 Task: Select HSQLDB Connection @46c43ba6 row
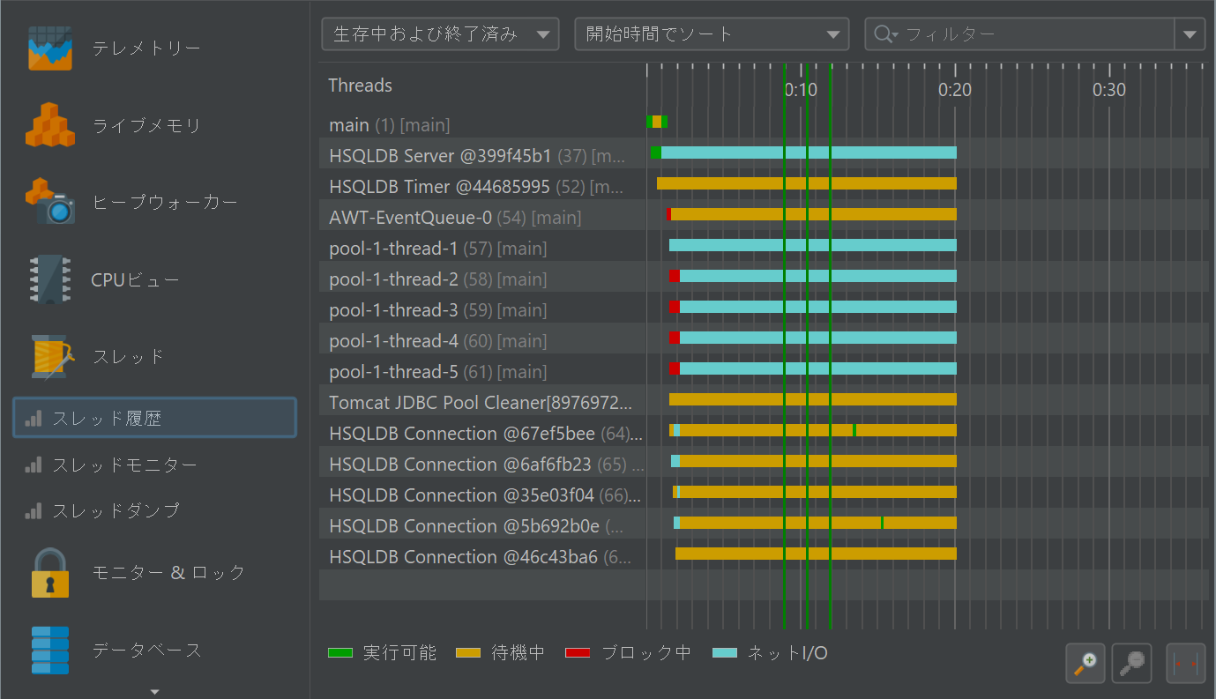[x=764, y=554]
